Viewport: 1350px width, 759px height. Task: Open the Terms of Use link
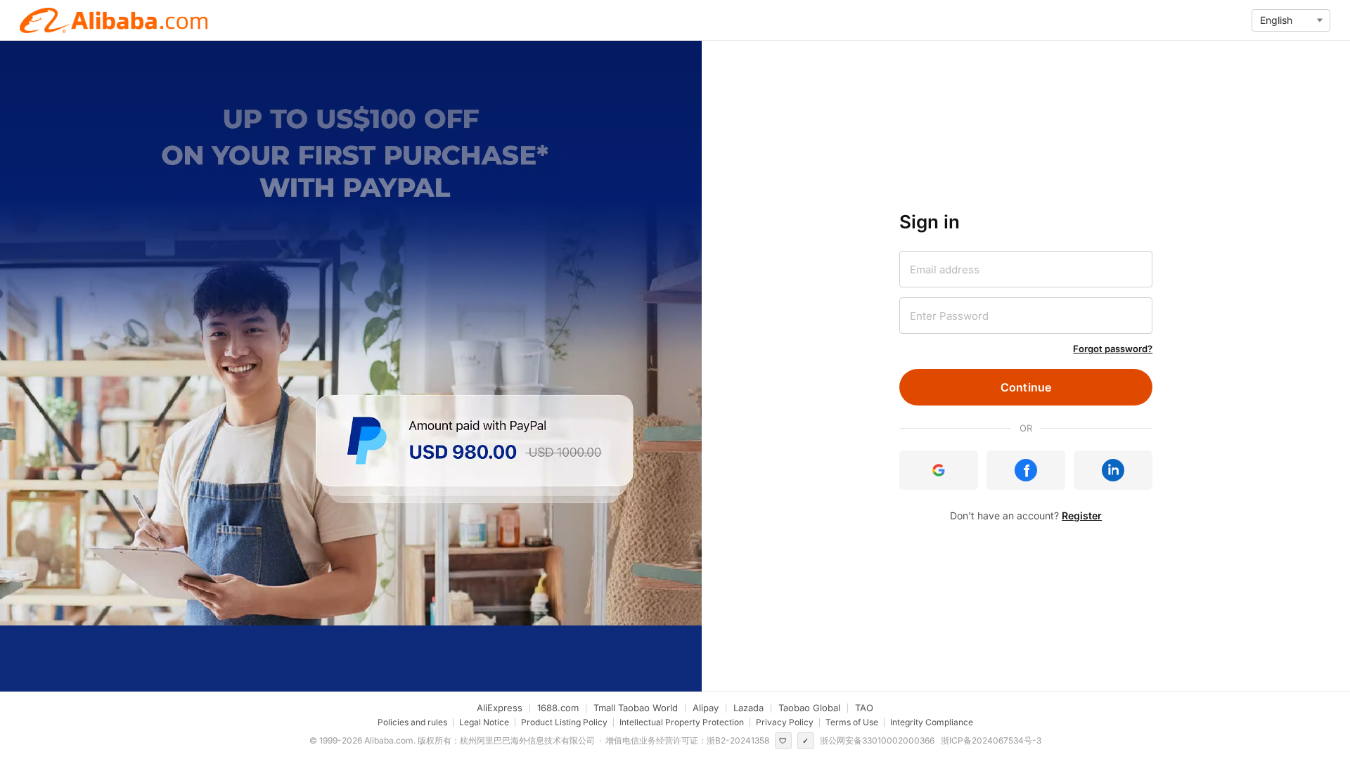[x=851, y=722]
